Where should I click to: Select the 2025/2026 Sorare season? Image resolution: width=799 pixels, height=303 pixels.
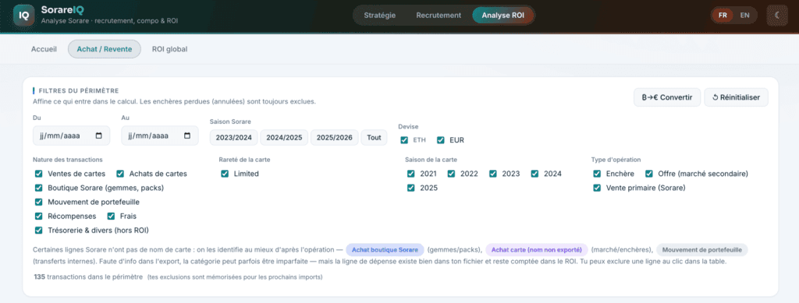click(x=335, y=137)
